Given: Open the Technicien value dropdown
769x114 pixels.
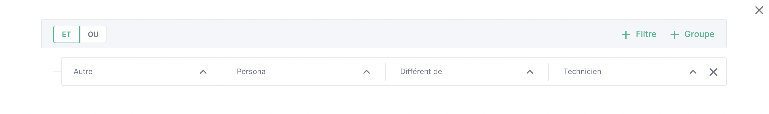Looking at the screenshot, I should (x=627, y=72).
